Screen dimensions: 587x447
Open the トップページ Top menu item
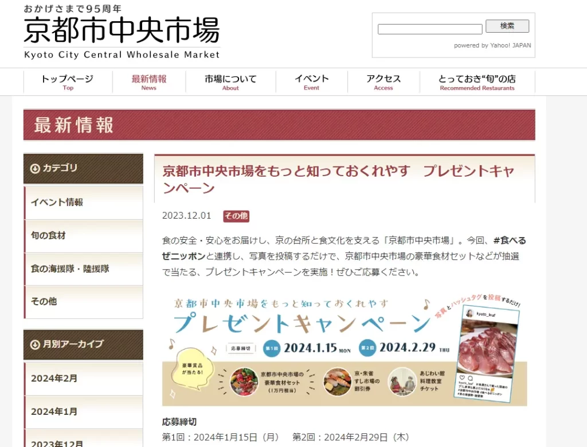[x=68, y=82]
